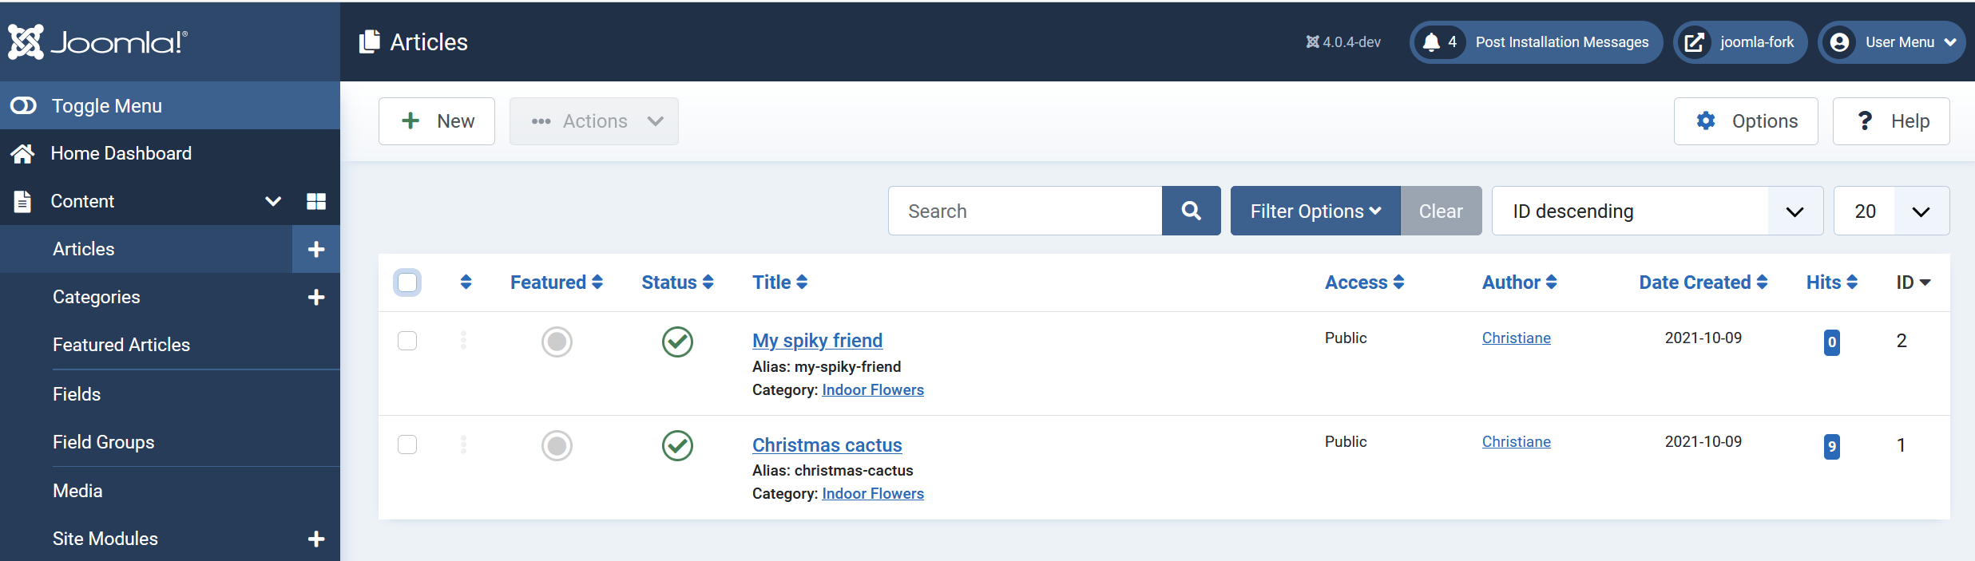Click the New article button
This screenshot has height=561, width=1975.
pyautogui.click(x=437, y=121)
